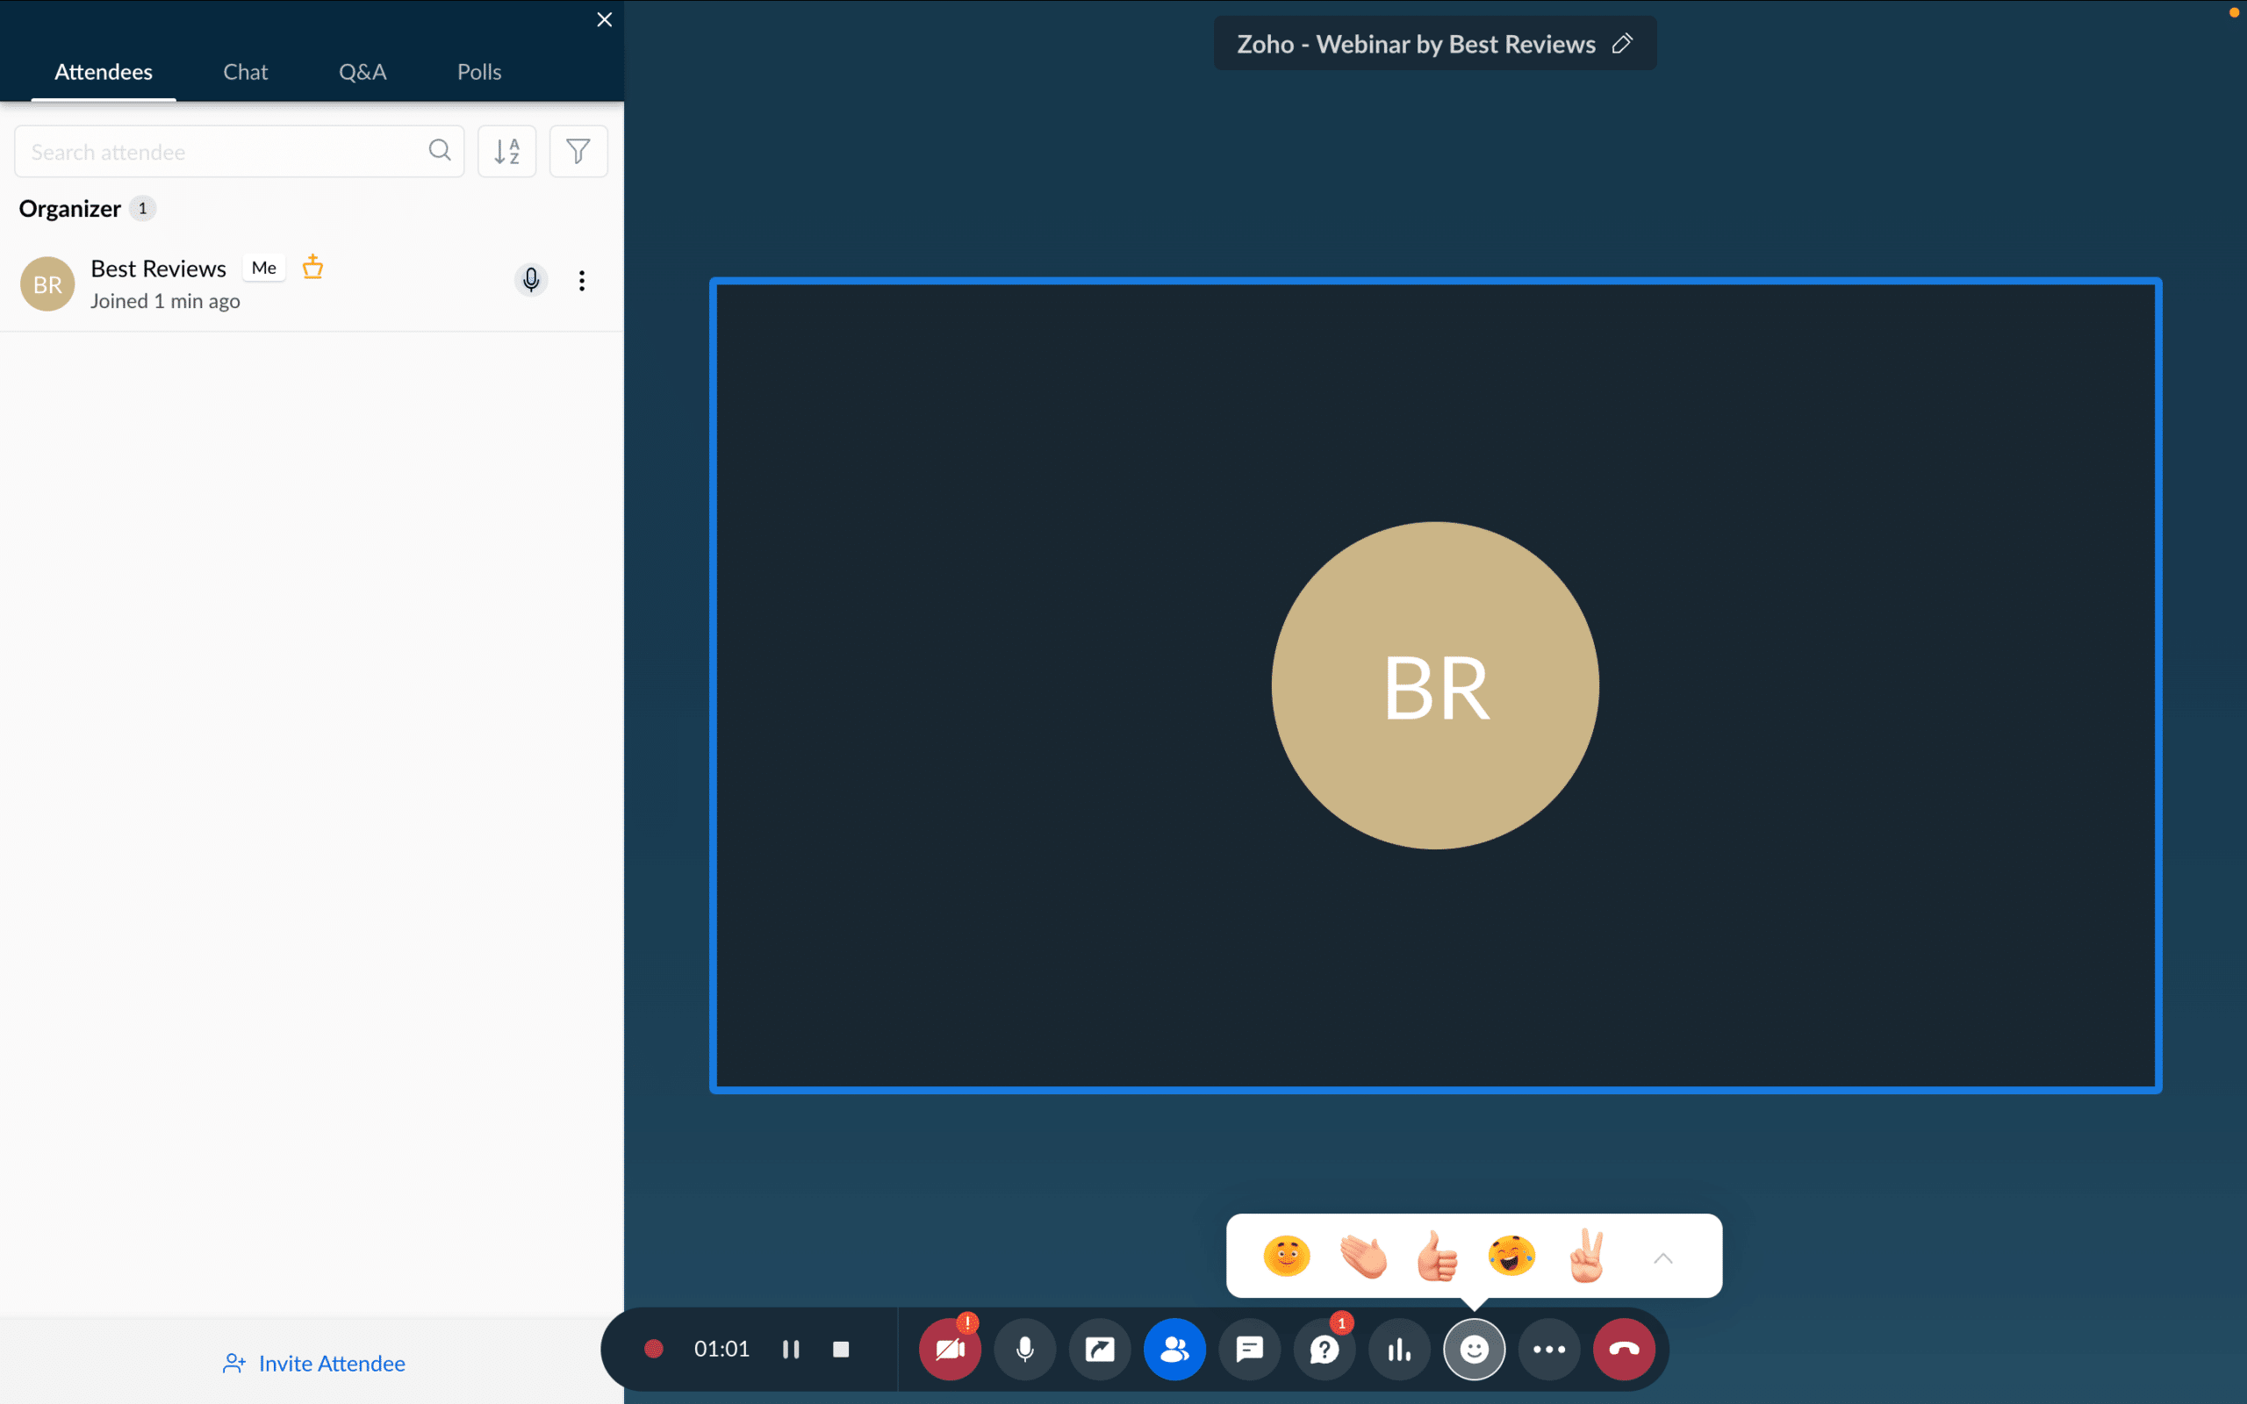Toggle Best Reviews' microphone in the attendee list
Viewport: 2247px width, 1404px height.
click(531, 280)
